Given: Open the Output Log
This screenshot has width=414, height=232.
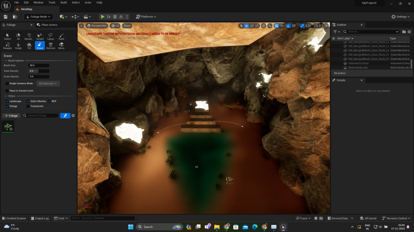Looking at the screenshot, I should point(40,218).
